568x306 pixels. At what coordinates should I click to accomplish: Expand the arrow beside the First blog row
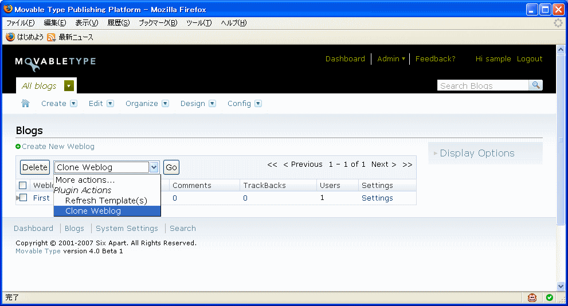[17, 198]
